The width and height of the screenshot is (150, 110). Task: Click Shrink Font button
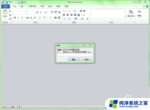point(40,12)
